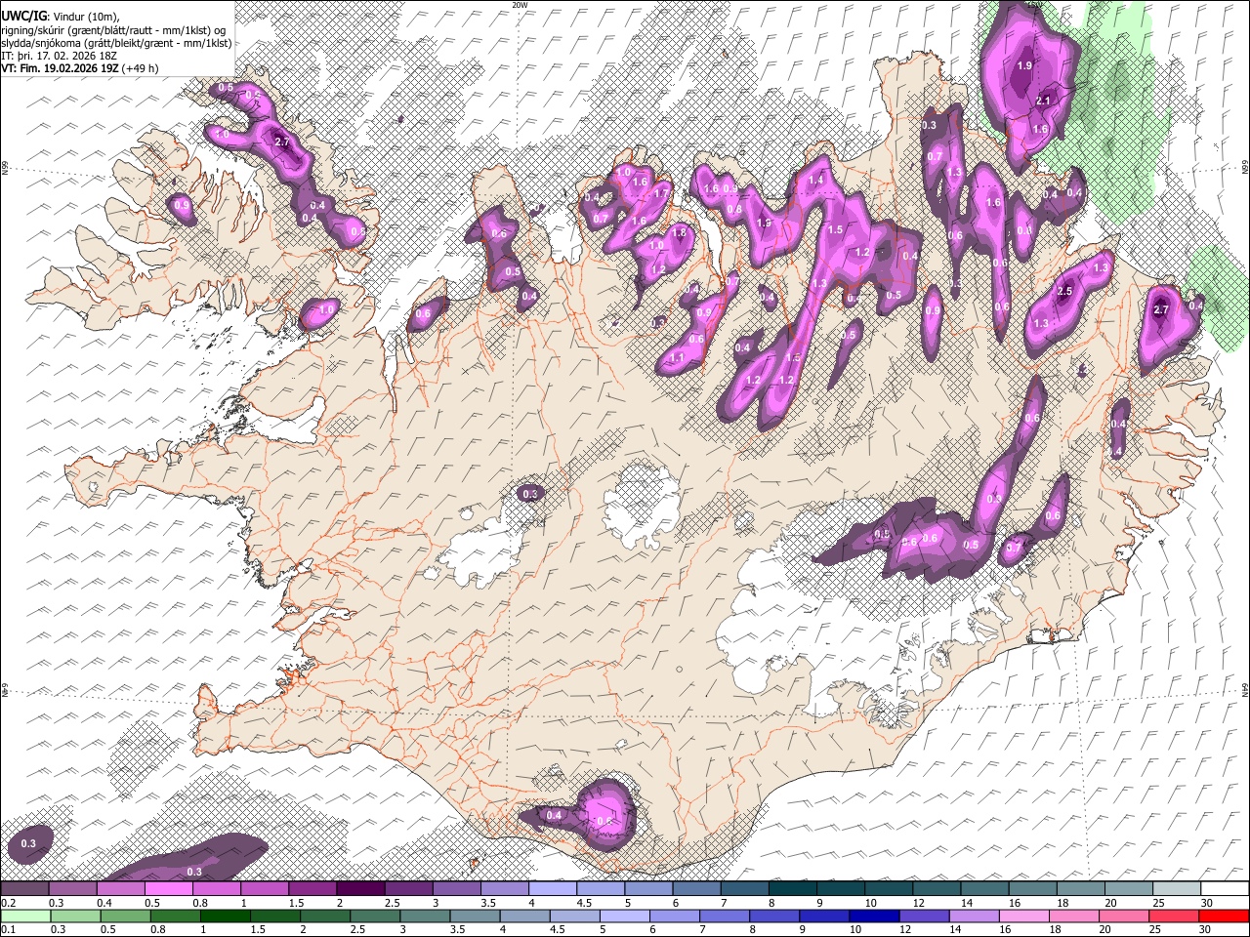Viewport: 1250px width, 937px height.
Task: Click the 'UWC/IG' title in the legend box
Action: 23,15
